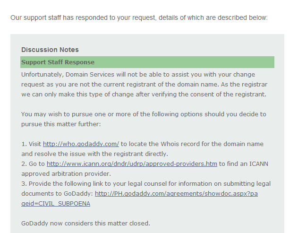Open the PH.godaddy.com agreements showdoc link
The height and width of the screenshot is (233, 298).
tap(176, 194)
